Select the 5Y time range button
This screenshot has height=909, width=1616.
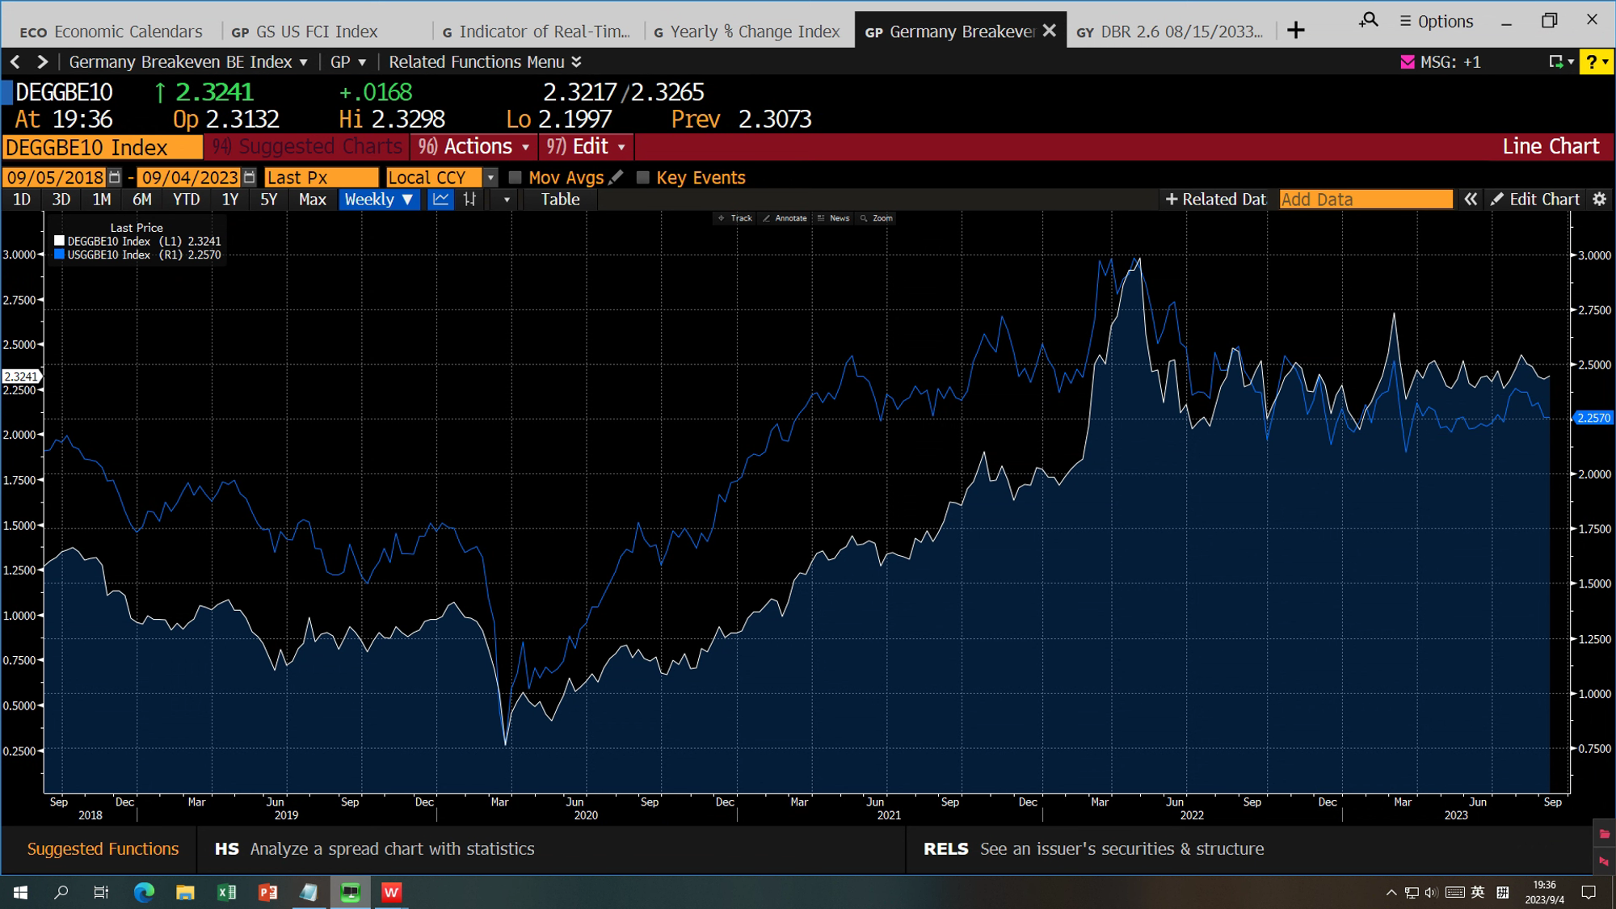[x=268, y=200]
